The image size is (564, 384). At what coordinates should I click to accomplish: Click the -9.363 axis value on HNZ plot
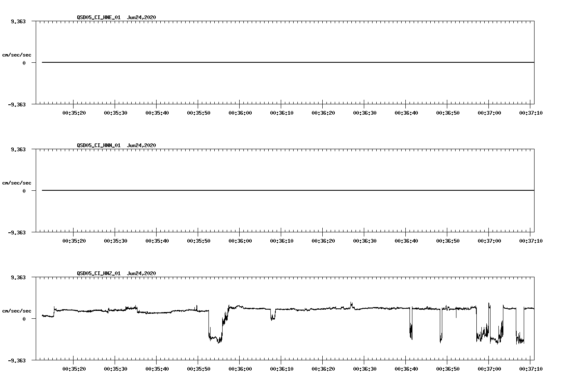coord(17,360)
